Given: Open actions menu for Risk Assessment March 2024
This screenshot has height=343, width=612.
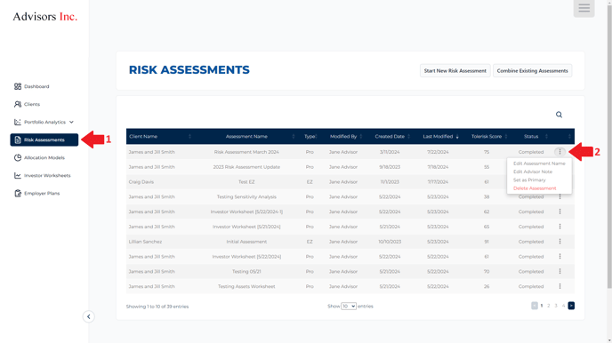Looking at the screenshot, I should pos(560,152).
